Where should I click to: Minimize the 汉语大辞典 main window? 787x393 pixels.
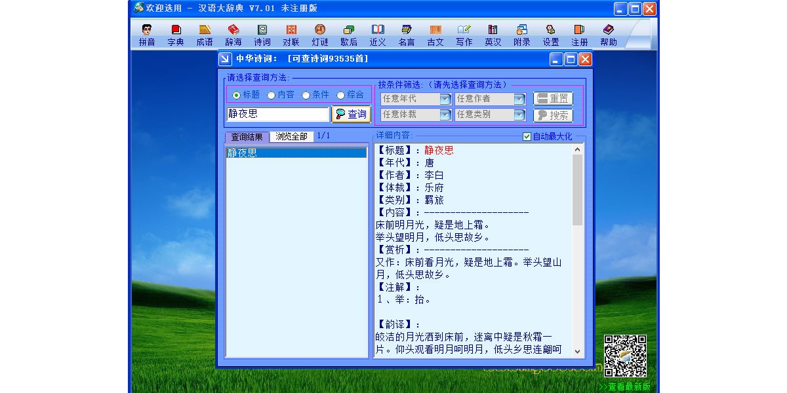(620, 9)
